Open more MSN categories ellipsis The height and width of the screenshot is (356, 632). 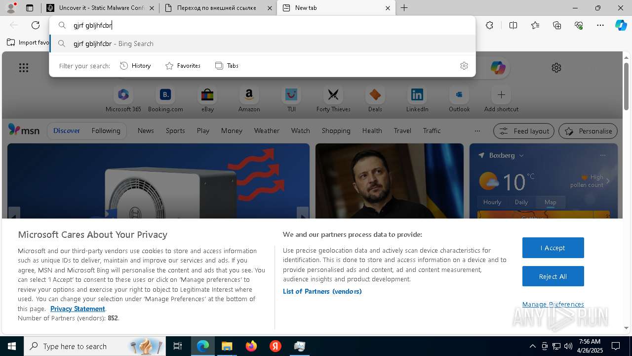477,131
